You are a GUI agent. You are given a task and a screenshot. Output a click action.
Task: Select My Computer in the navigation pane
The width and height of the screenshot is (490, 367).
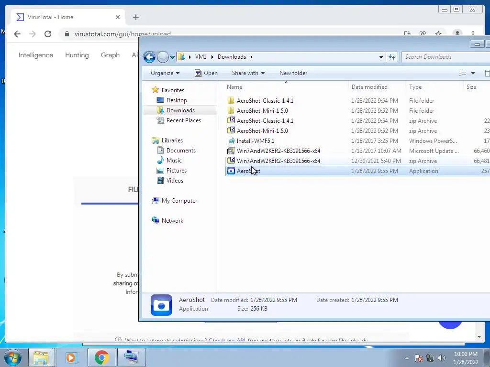click(x=174, y=201)
